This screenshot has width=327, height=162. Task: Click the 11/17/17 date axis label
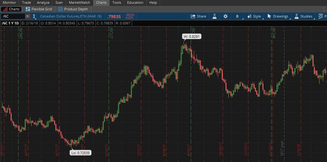(246, 149)
